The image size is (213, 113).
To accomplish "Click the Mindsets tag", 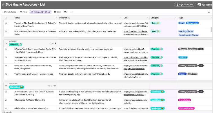I will pos(192,74).
